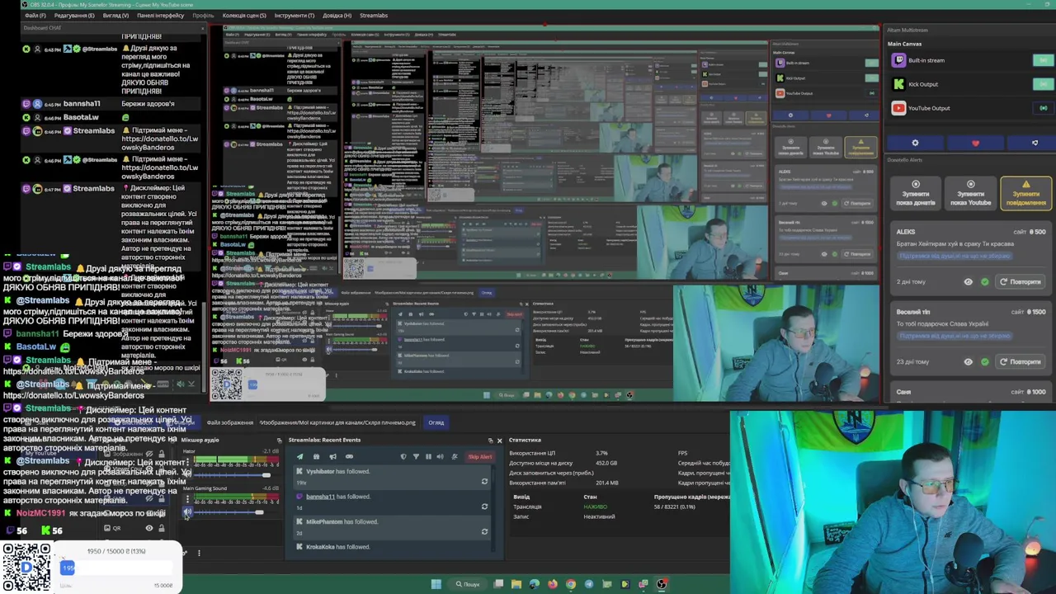Click the Kick logo icon in Aitum Multistream

pyautogui.click(x=898, y=84)
